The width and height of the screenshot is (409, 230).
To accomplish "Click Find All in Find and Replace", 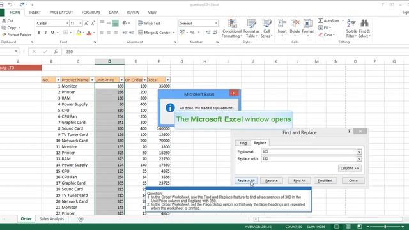I will point(300,180).
